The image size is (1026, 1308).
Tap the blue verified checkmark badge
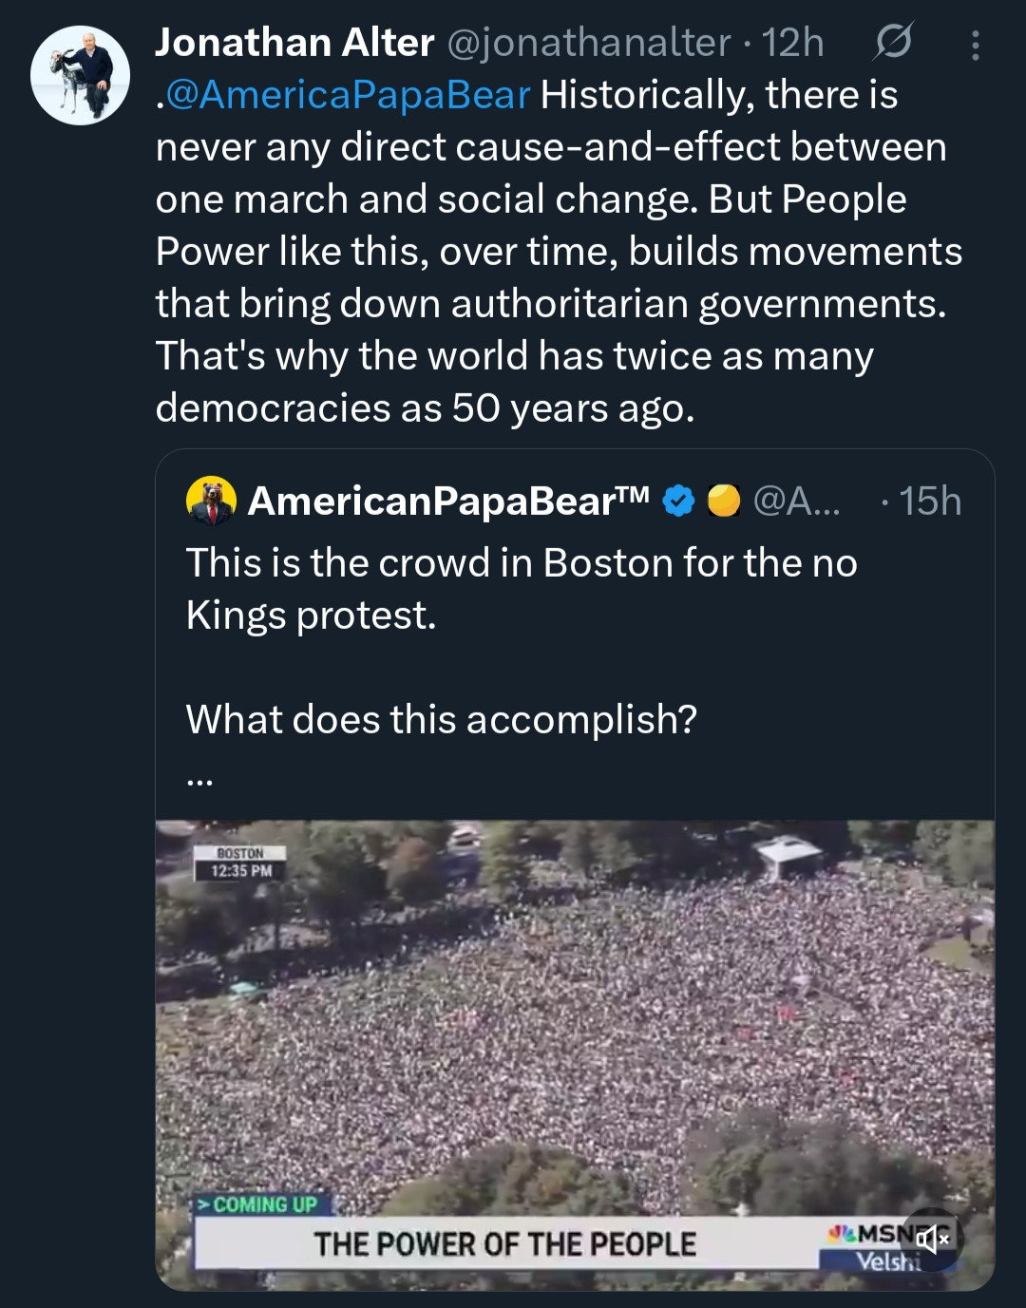(x=678, y=501)
